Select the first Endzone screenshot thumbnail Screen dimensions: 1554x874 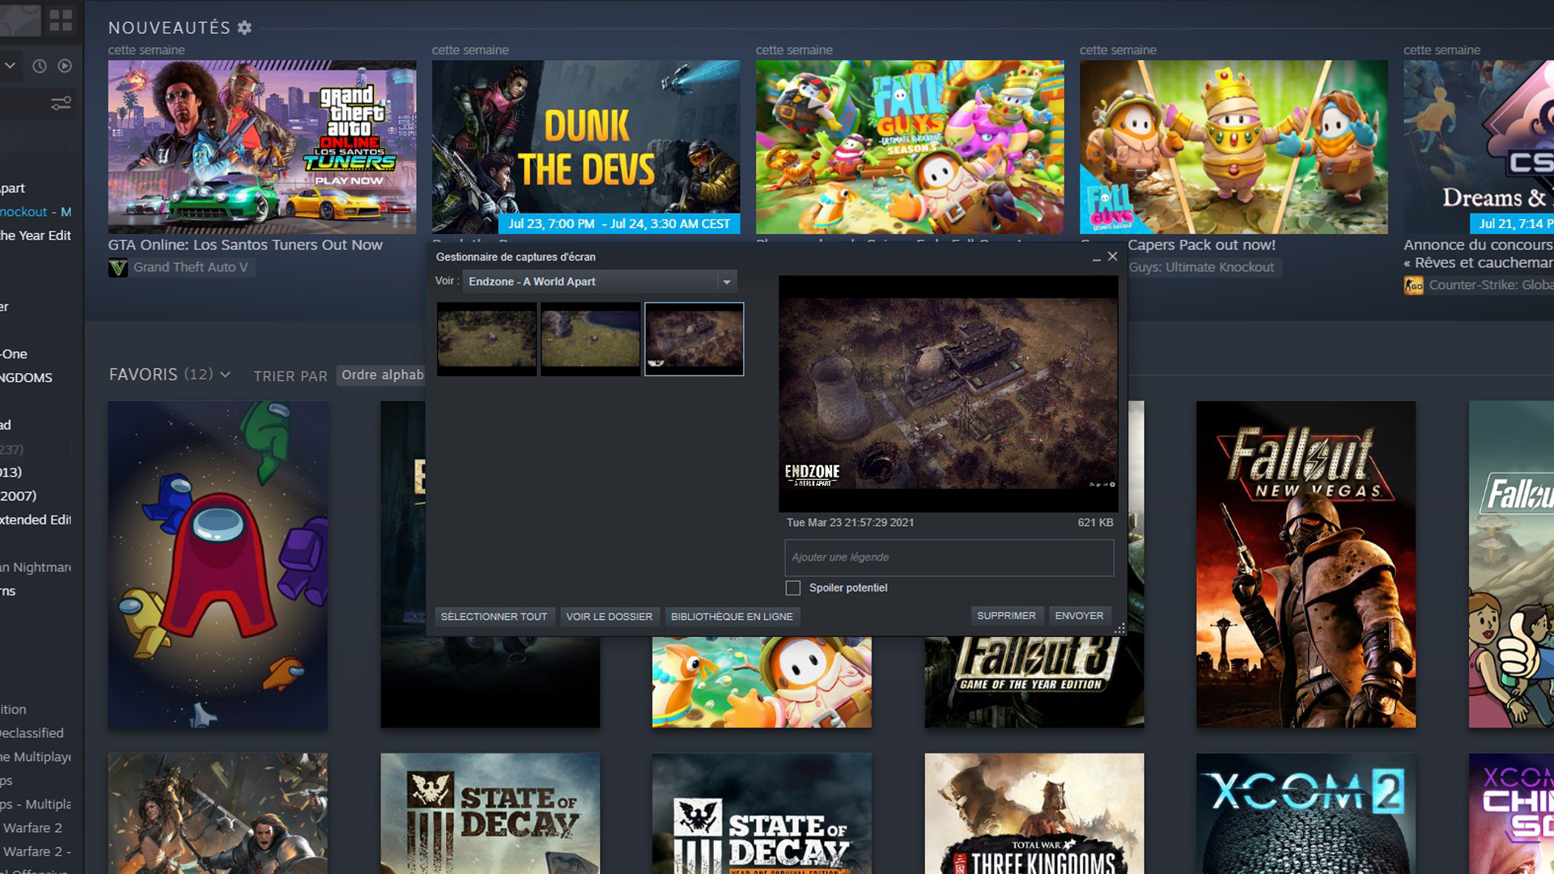(x=486, y=339)
